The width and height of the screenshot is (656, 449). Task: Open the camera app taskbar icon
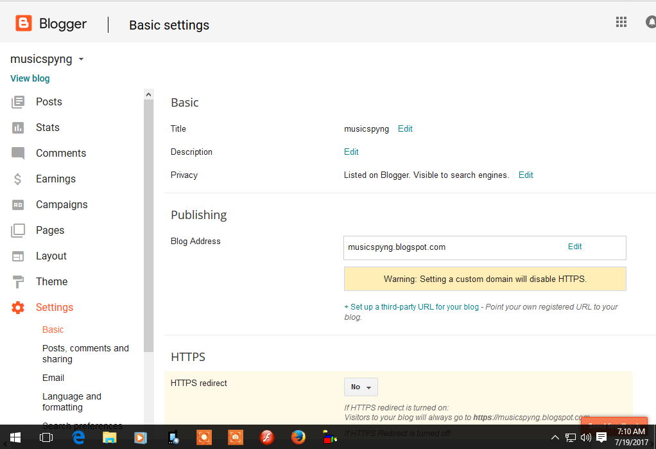click(235, 437)
